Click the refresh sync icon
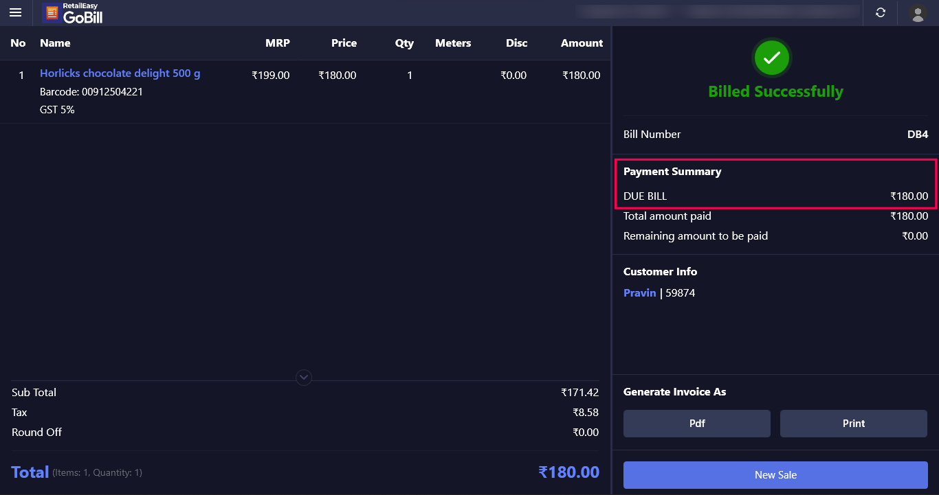 [880, 12]
